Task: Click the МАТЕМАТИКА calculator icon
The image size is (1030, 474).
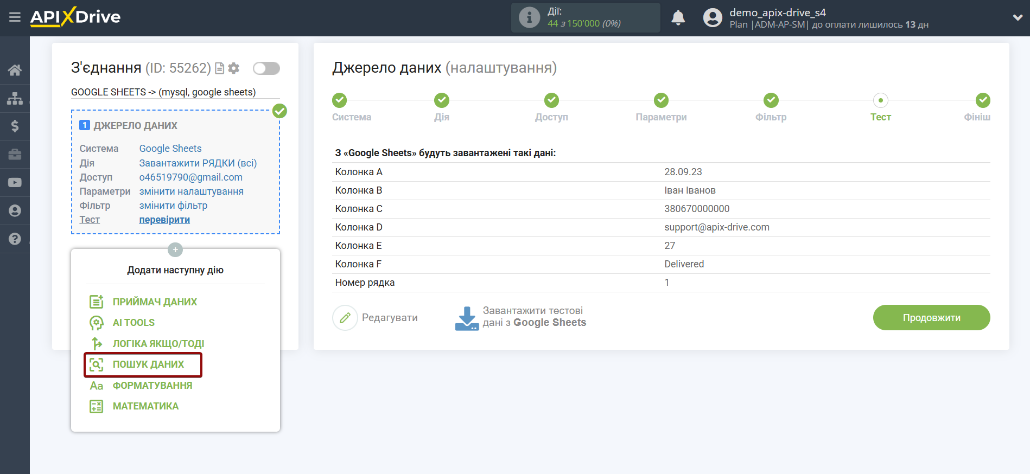Action: [97, 406]
